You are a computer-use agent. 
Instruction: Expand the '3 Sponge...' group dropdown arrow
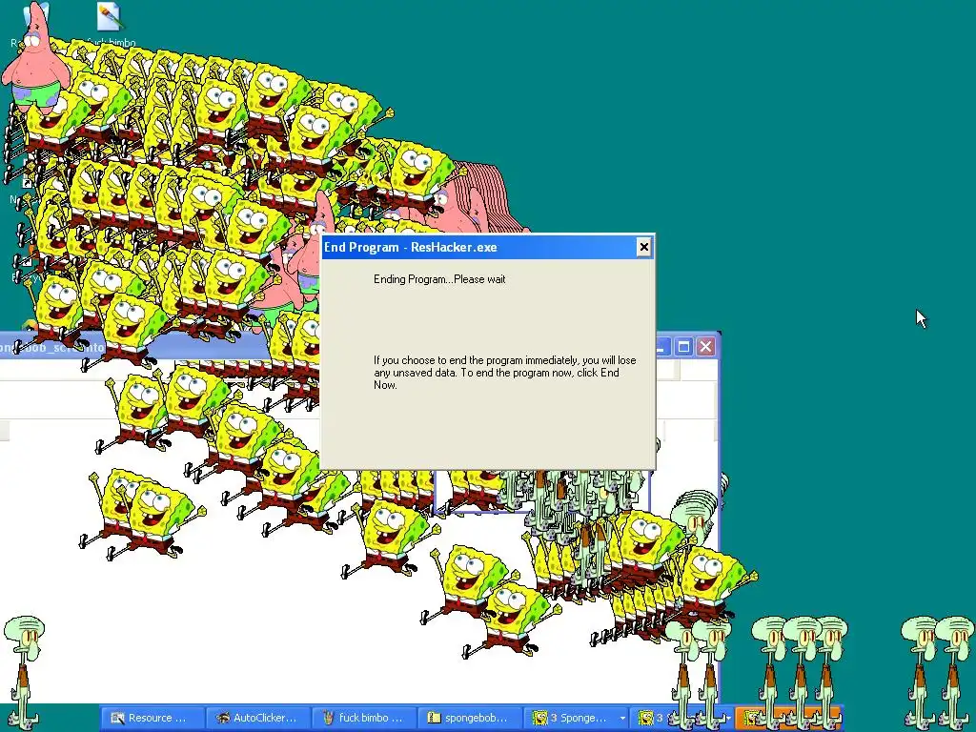click(621, 719)
